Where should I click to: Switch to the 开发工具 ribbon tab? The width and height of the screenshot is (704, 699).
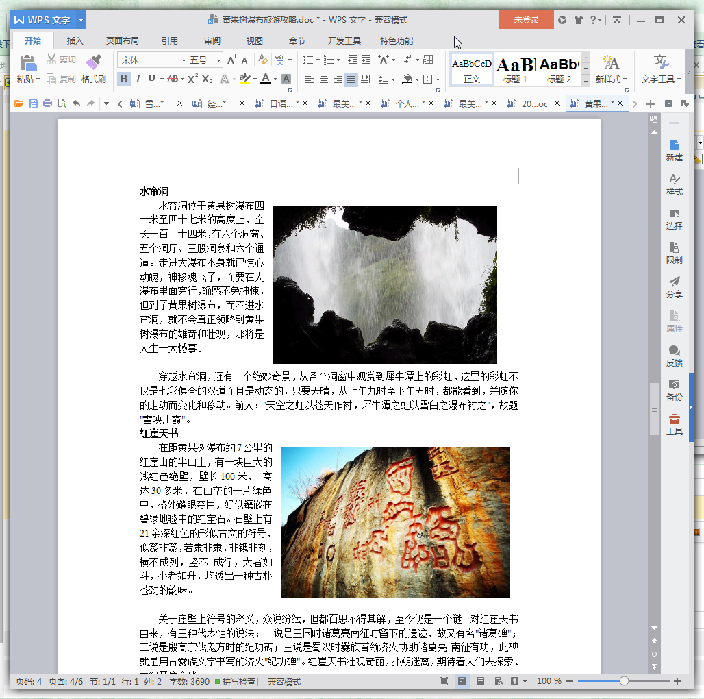344,41
